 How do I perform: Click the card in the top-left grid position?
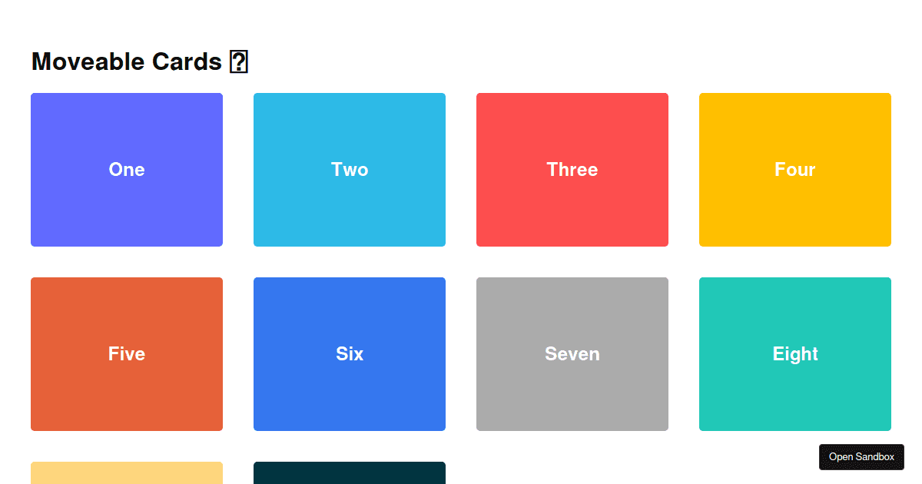pos(126,169)
